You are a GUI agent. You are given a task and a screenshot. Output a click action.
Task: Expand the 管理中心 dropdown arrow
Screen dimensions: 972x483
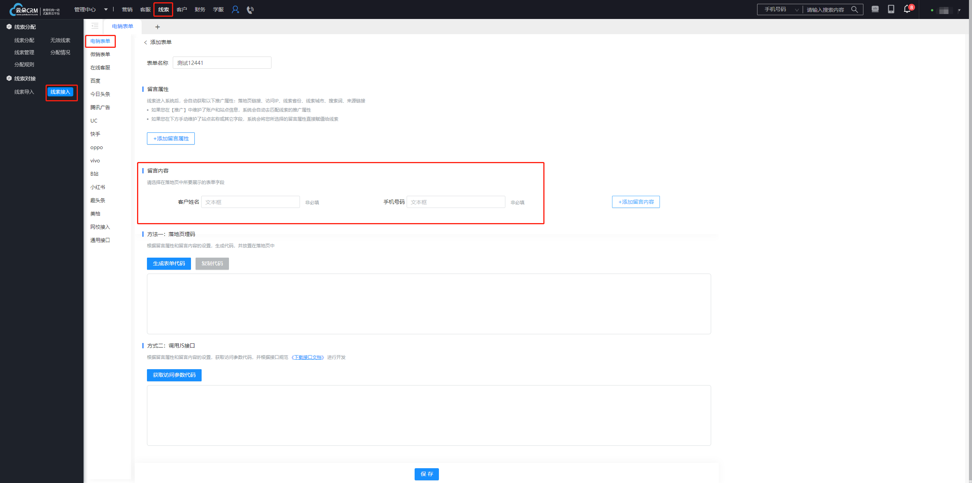[106, 9]
